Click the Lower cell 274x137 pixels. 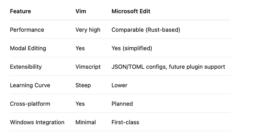(120, 85)
